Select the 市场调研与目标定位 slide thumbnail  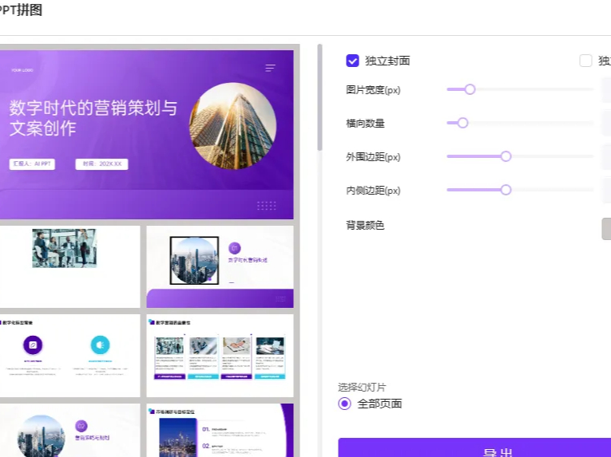(x=220, y=430)
